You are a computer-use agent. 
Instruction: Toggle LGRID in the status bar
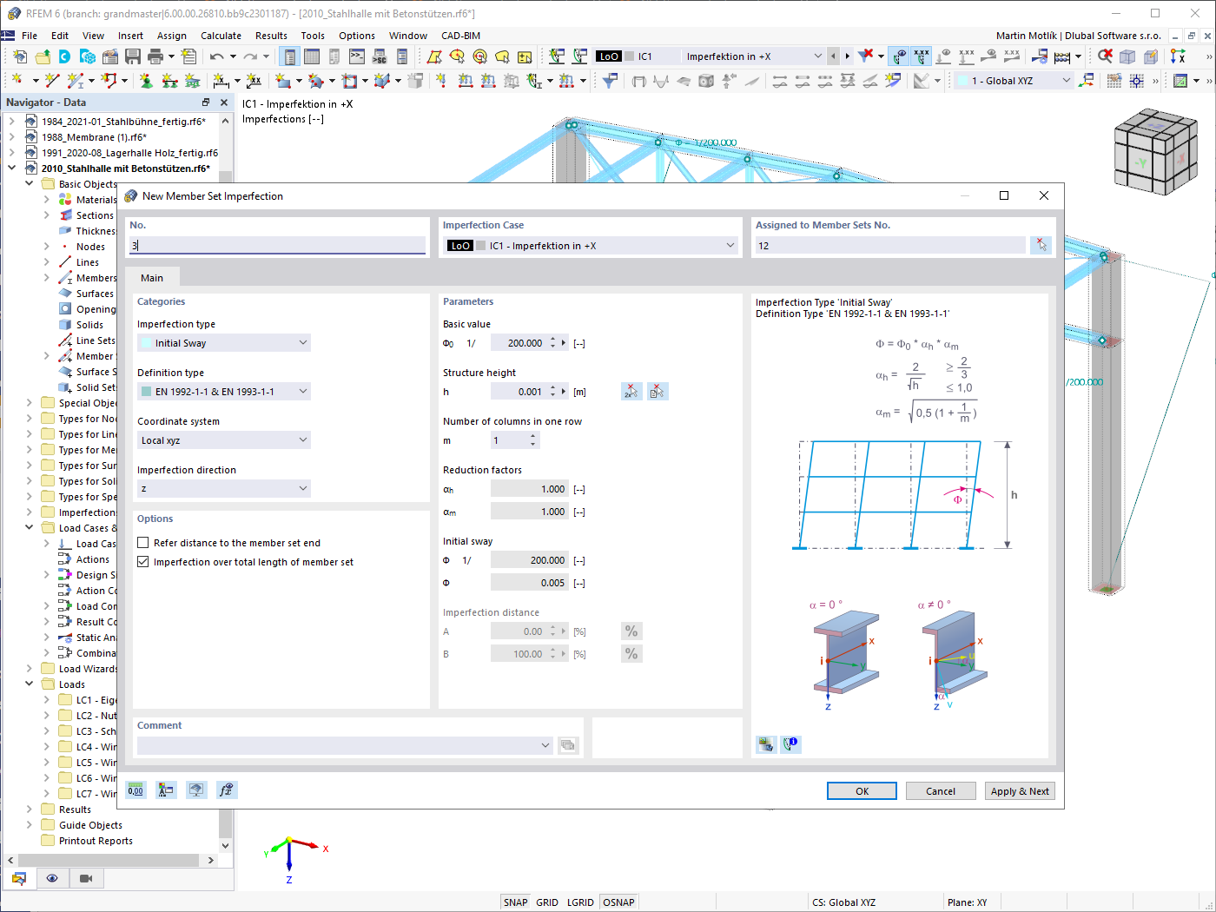coord(580,902)
